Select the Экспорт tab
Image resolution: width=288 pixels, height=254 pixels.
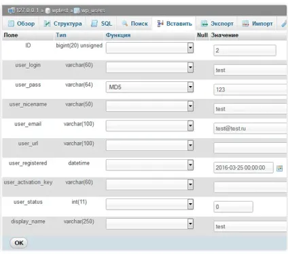(217, 24)
